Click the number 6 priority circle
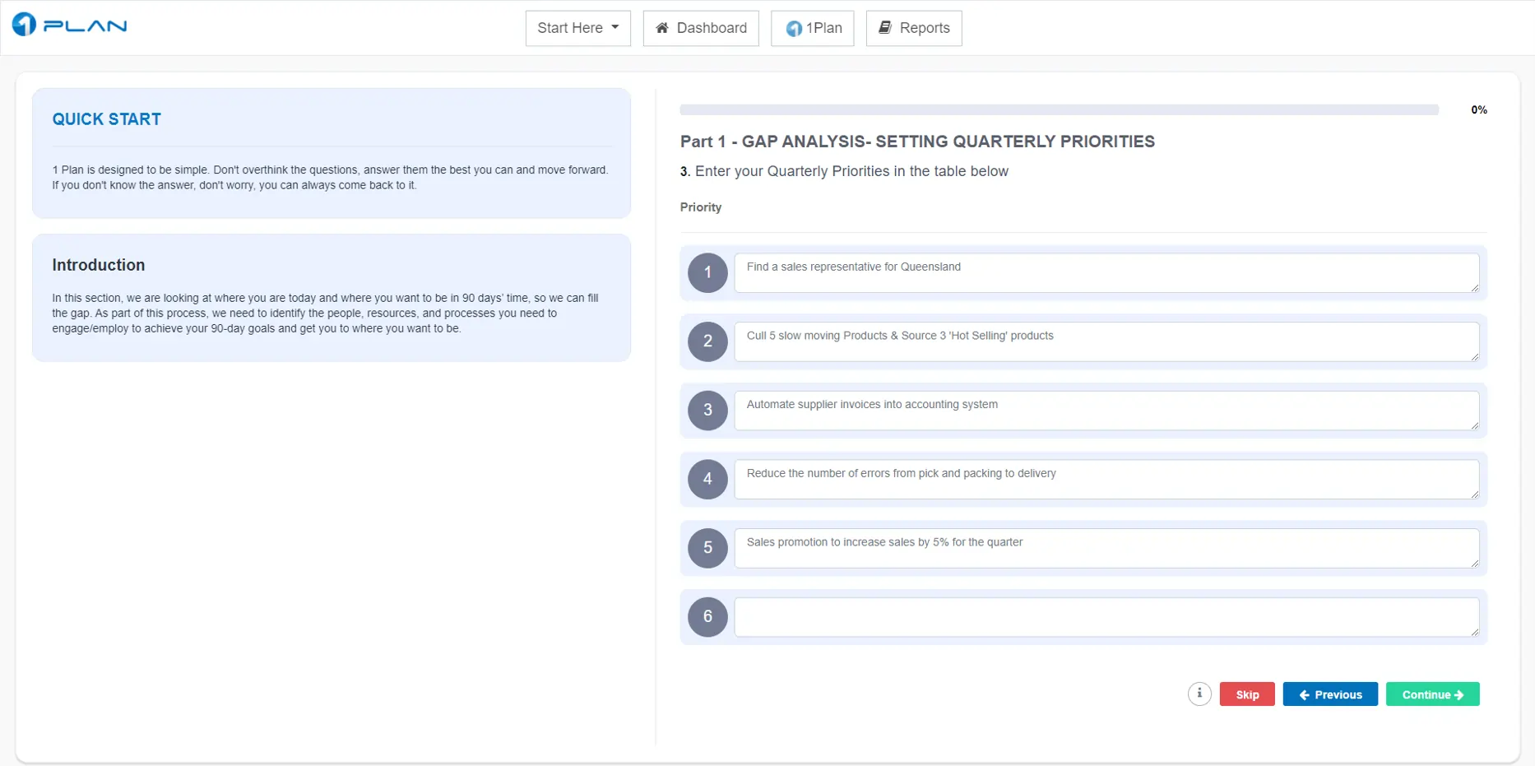 [707, 617]
